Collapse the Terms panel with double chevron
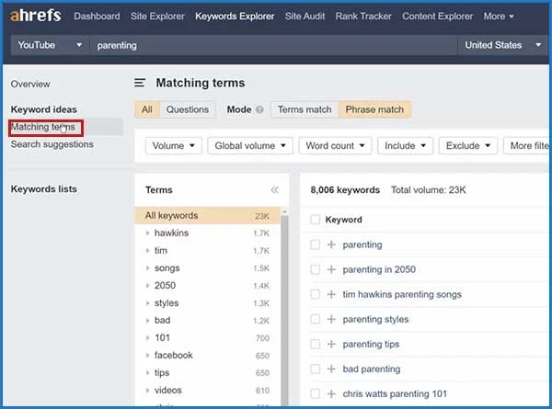This screenshot has height=409, width=552. point(274,190)
